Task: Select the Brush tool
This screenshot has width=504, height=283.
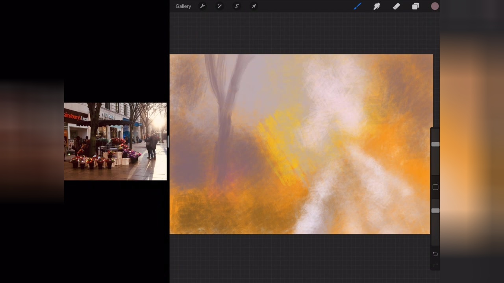Action: tap(357, 6)
